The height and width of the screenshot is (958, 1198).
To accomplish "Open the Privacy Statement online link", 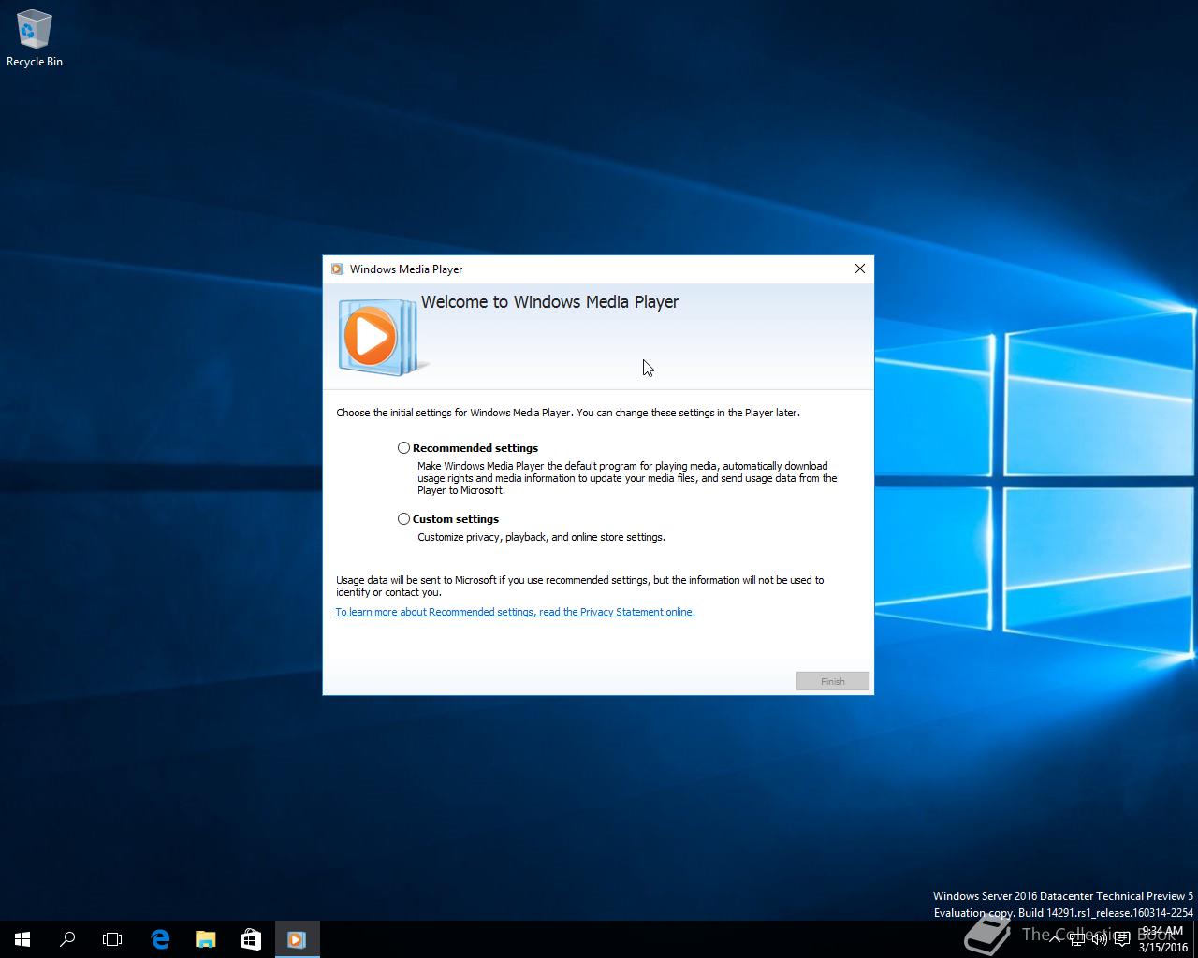I will (516, 612).
